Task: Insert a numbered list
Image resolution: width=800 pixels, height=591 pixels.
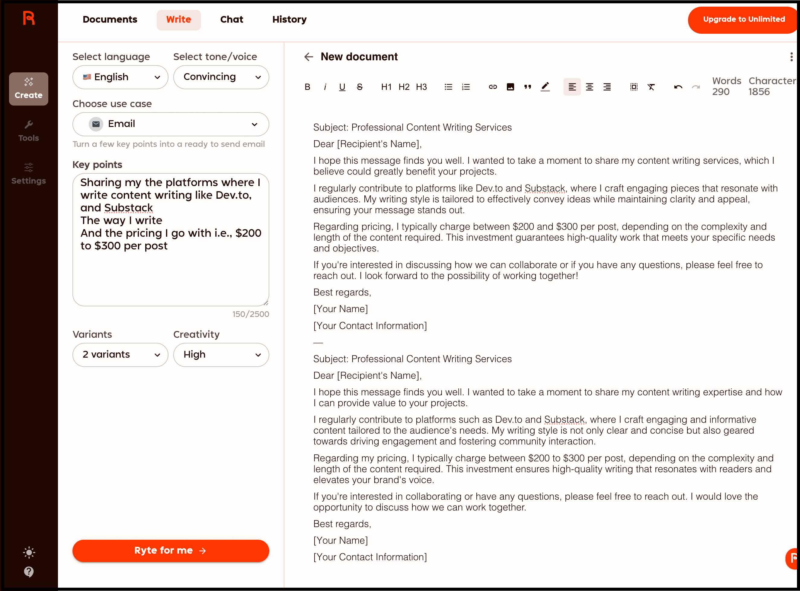Action: click(466, 87)
